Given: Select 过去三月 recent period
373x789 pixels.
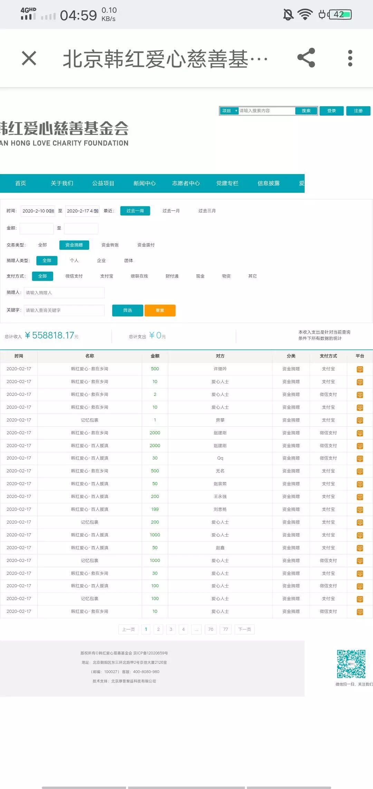Looking at the screenshot, I should [207, 211].
